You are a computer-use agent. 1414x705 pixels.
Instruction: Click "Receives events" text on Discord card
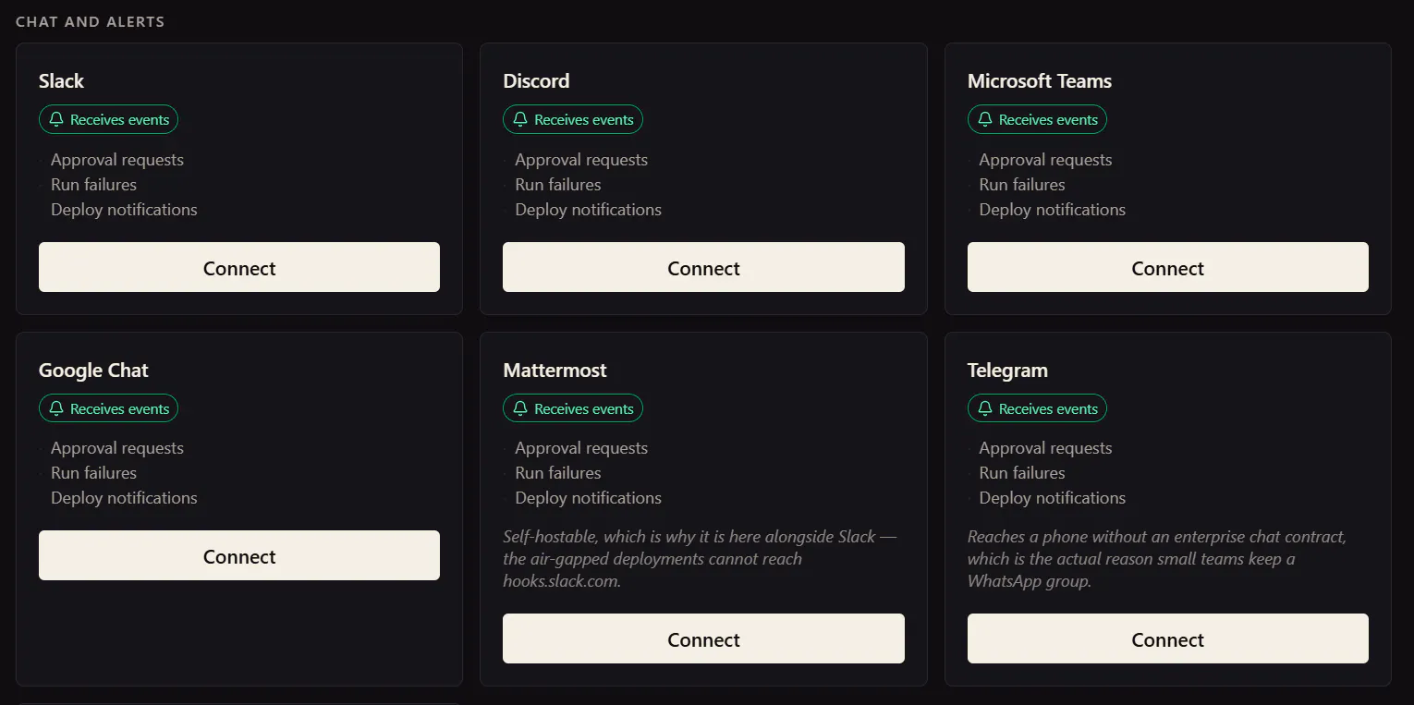pyautogui.click(x=584, y=119)
